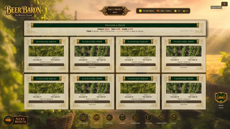The height and width of the screenshot is (129, 230).
Task: Click the gold coin Mark icon
Action: [x=140, y=11]
